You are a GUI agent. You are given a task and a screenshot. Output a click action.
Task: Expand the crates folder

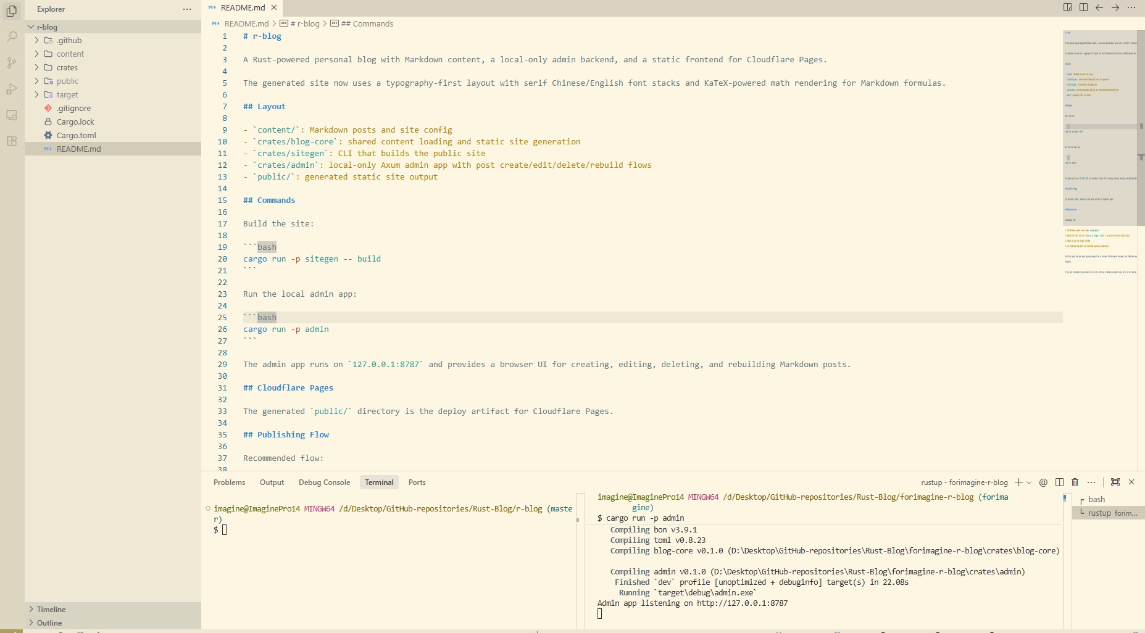(x=113, y=68)
